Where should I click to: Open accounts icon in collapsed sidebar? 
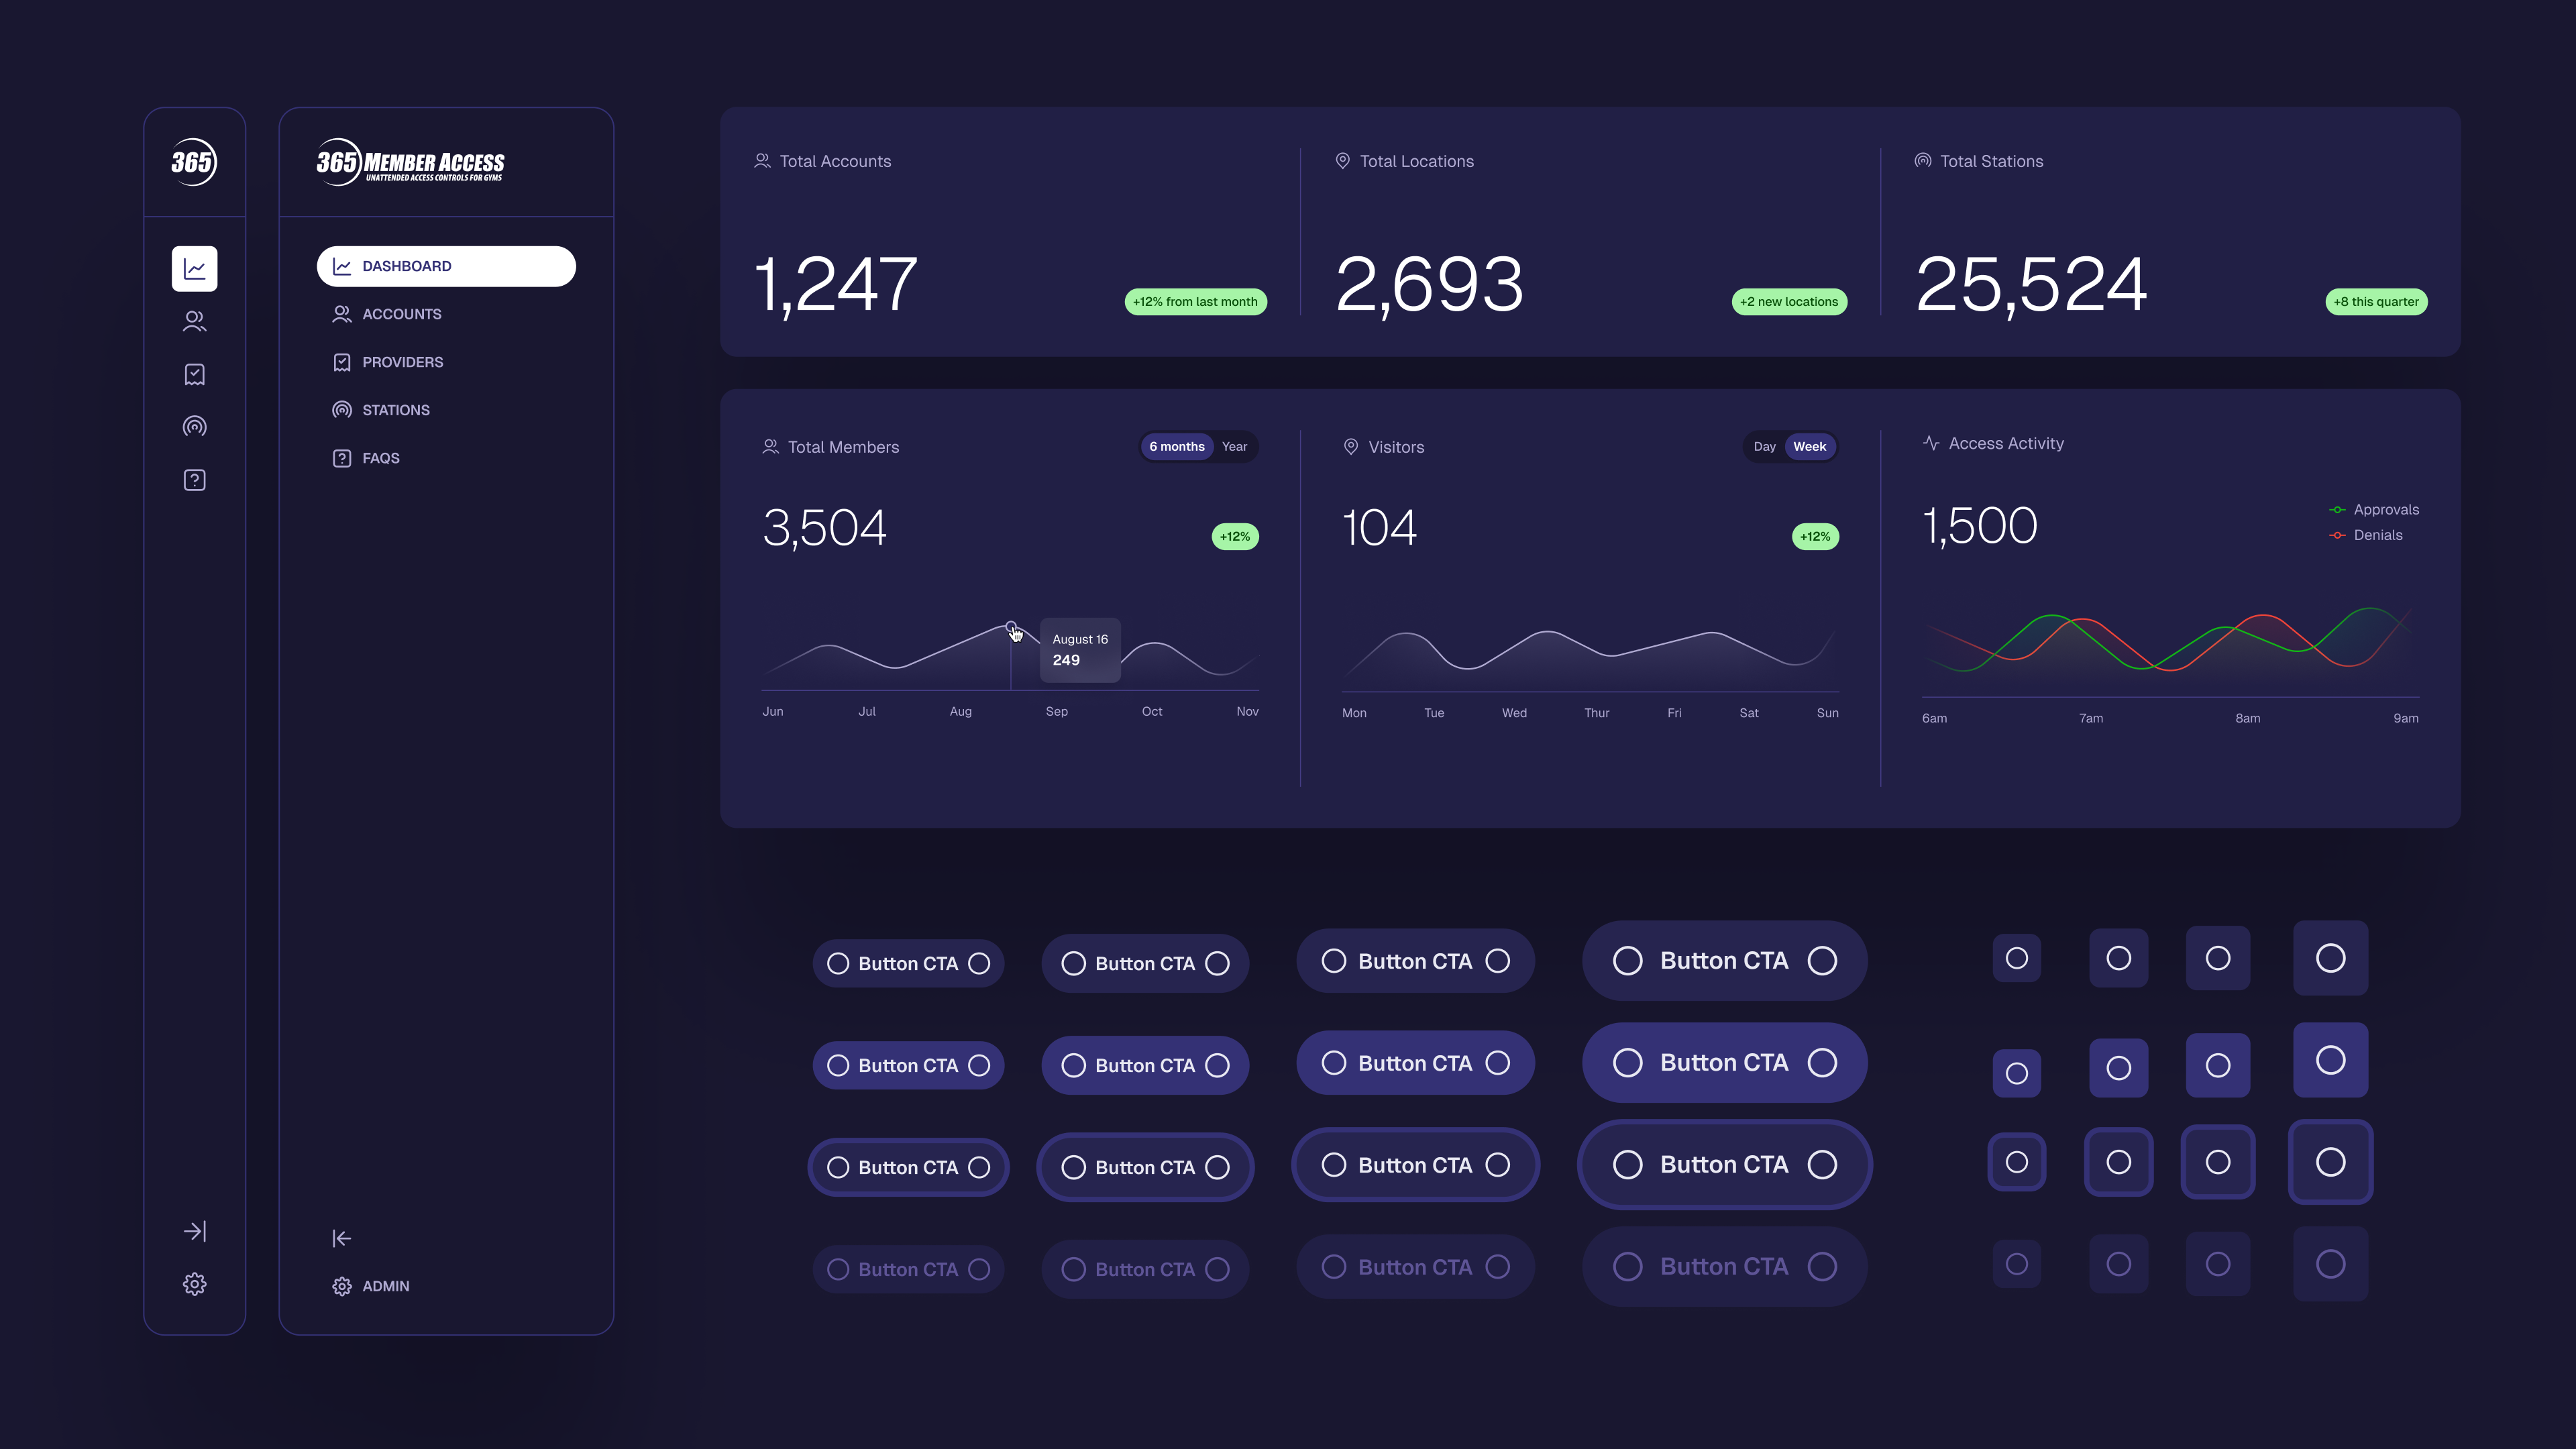pyautogui.click(x=194, y=321)
